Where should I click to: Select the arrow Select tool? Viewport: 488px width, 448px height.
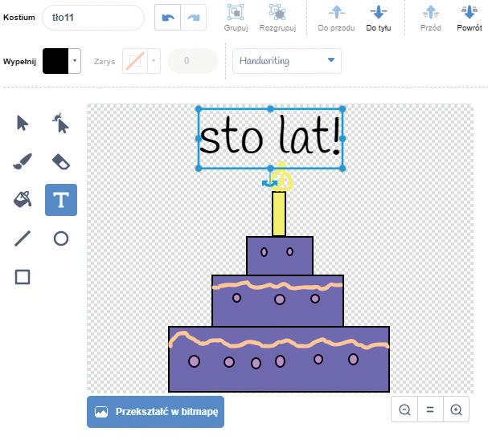(x=23, y=123)
